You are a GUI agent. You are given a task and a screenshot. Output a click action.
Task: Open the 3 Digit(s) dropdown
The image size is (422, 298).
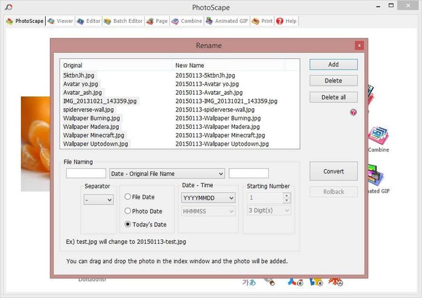coord(269,210)
